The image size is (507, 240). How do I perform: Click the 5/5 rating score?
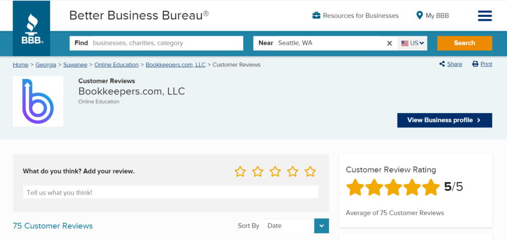(x=453, y=187)
